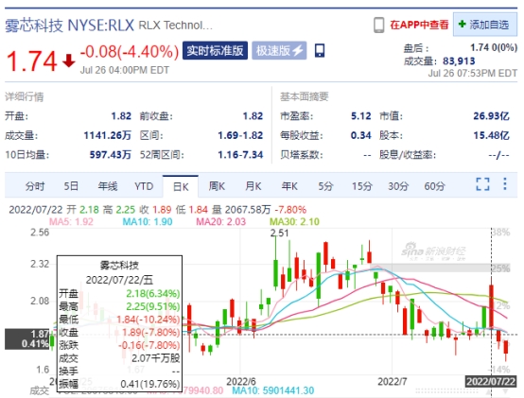
Task: Click the Sina 新浪财经 watermark logo
Action: point(433,251)
